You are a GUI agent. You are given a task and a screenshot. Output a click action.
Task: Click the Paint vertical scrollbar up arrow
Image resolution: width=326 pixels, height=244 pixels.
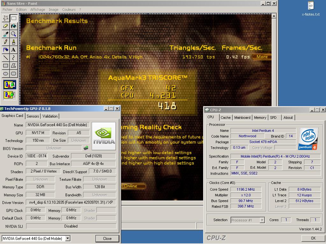pos(274,16)
